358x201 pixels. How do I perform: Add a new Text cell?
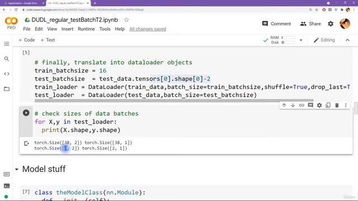pos(48,40)
